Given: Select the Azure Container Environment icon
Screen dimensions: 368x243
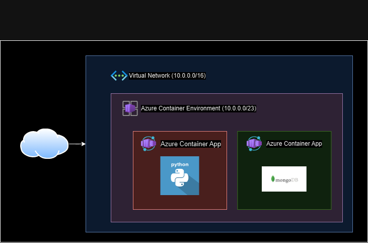Looking at the screenshot, I should pos(130,108).
